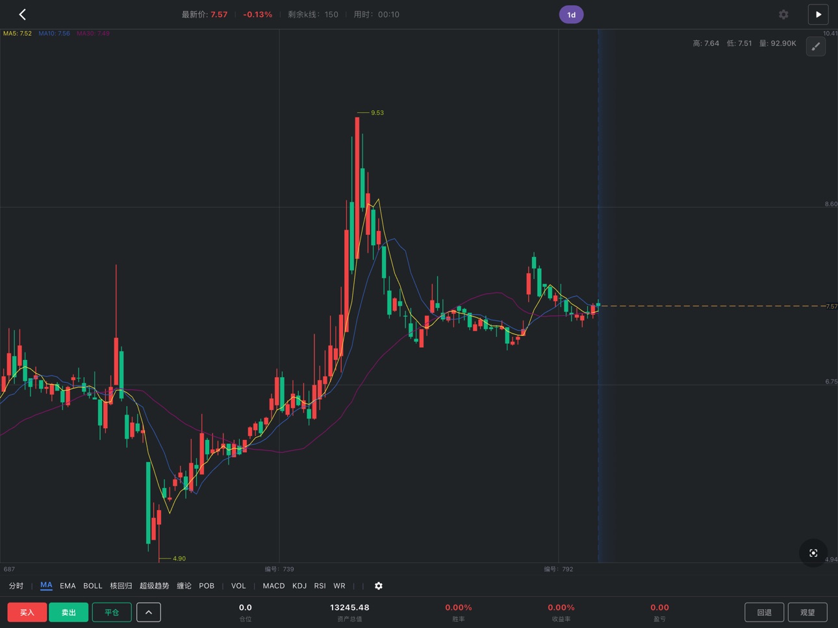This screenshot has width=838, height=628.
Task: Click the 资产总值 13245.48 value
Action: [349, 608]
